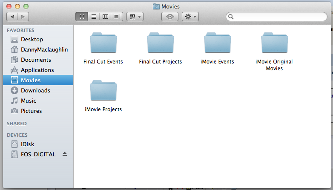
Task: Click the DEVICES sidebar heading
Action: pyautogui.click(x=17, y=135)
